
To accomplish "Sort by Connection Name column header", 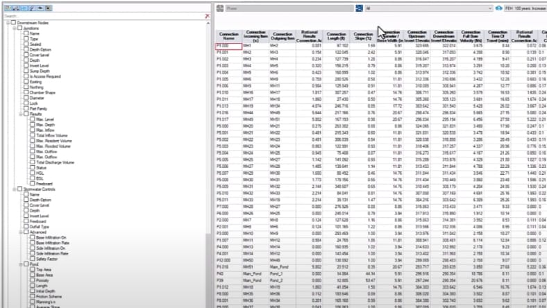I will [x=229, y=36].
